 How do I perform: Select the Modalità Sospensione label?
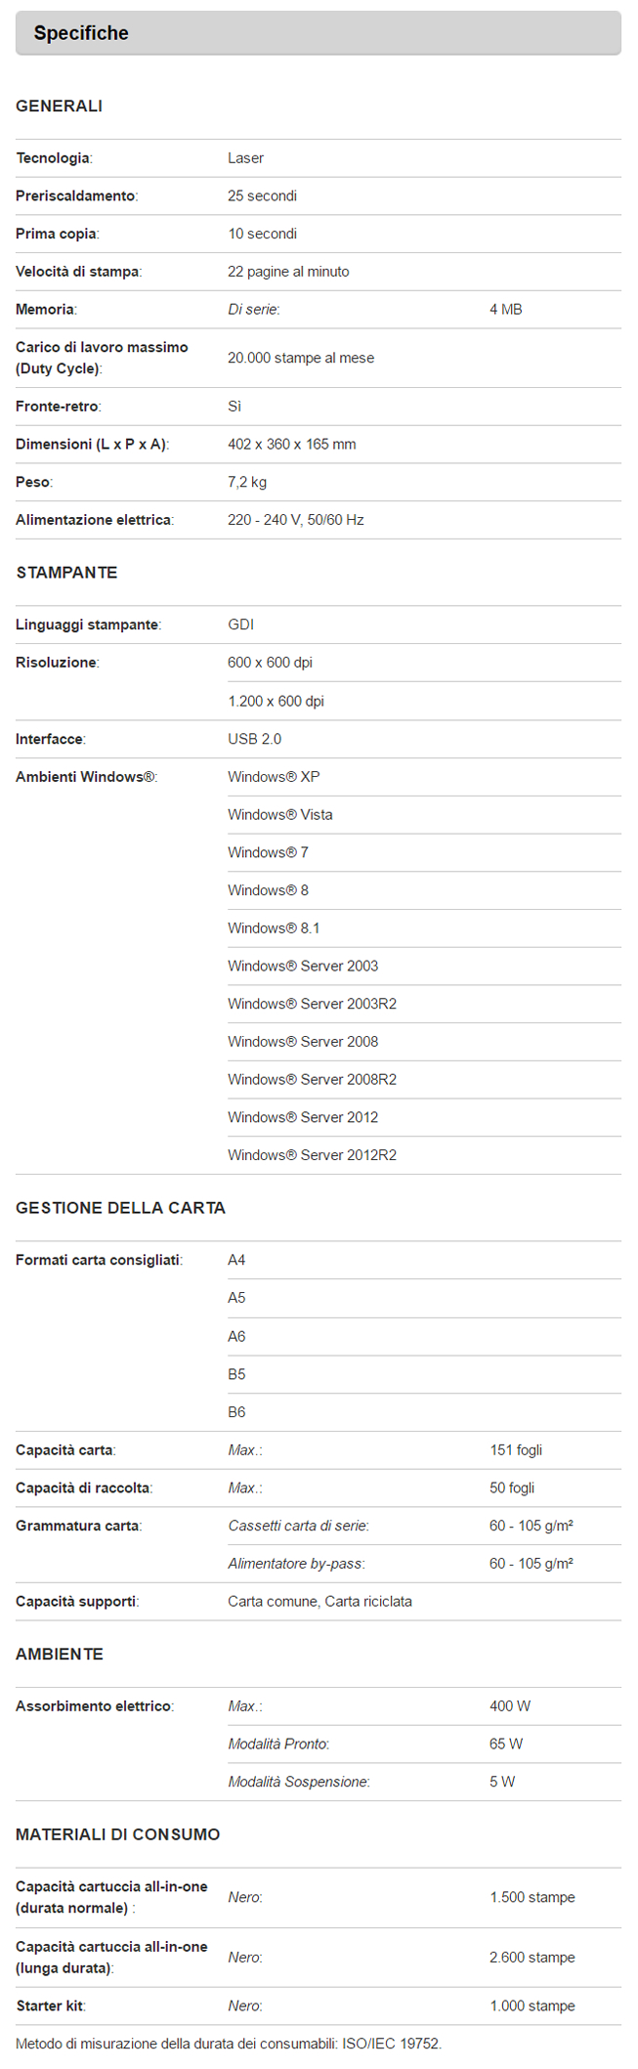[299, 1782]
